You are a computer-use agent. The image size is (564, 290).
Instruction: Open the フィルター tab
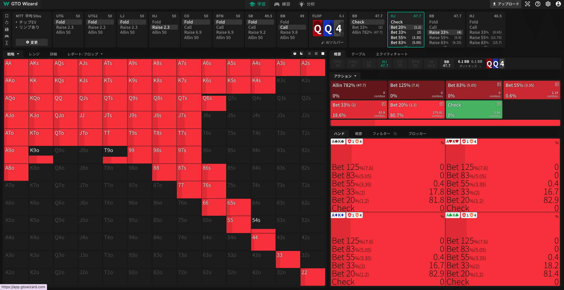coord(381,134)
